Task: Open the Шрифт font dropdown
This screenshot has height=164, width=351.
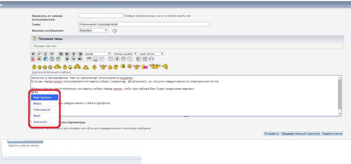Action: pos(98,54)
